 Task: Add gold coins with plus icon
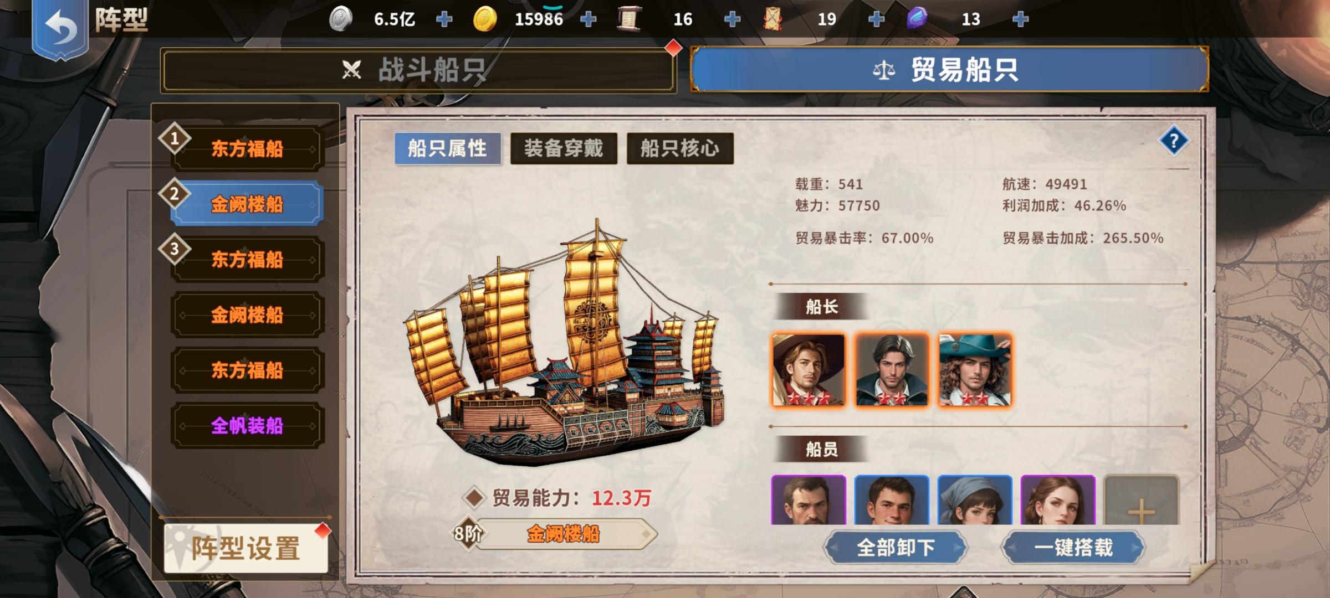[588, 19]
